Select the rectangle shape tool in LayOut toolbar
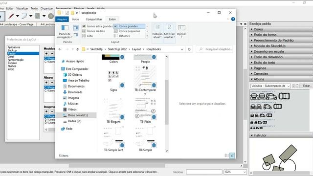Viewport: 313px width, 176px height. click(37, 16)
